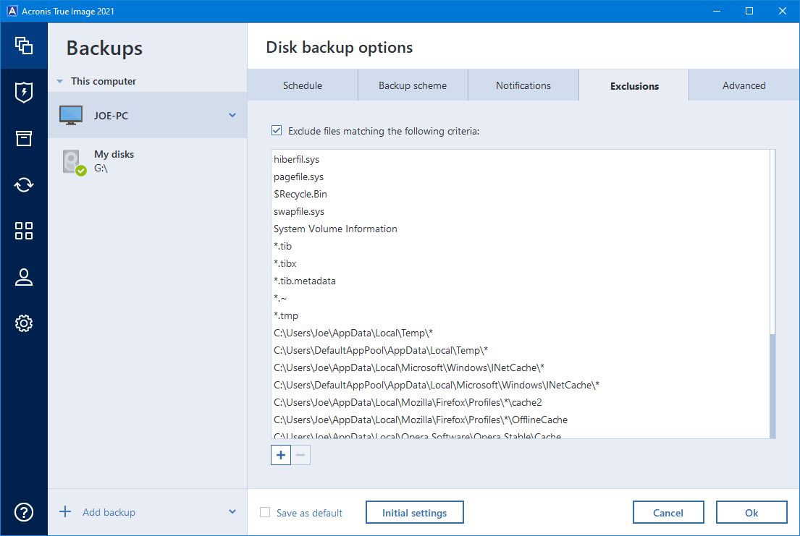The width and height of the screenshot is (800, 536).
Task: Switch to the Advanced tab
Action: tap(744, 85)
